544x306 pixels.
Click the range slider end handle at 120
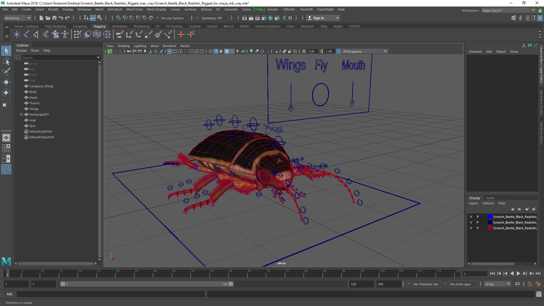(x=231, y=284)
